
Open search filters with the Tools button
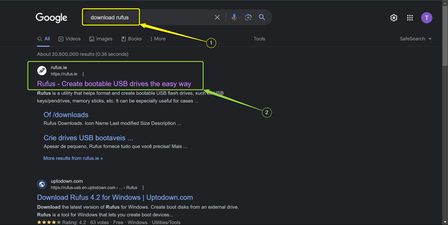click(259, 39)
